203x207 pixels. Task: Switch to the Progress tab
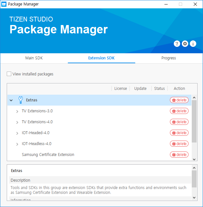coord(169,58)
